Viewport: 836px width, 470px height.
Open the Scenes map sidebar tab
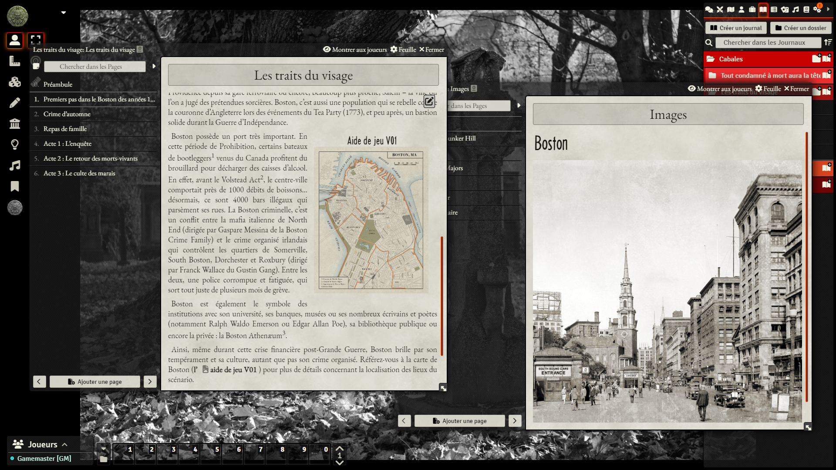tap(731, 9)
